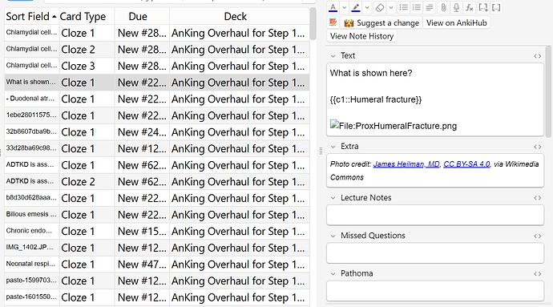Toggle HTML editor for Text field
The height and width of the screenshot is (307, 553).
click(537, 56)
